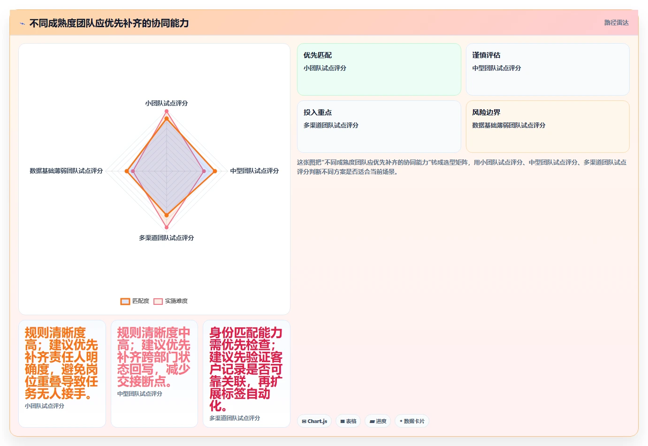This screenshot has height=446, width=648.
Task: Click the top pink data point on radar
Action: [167, 111]
